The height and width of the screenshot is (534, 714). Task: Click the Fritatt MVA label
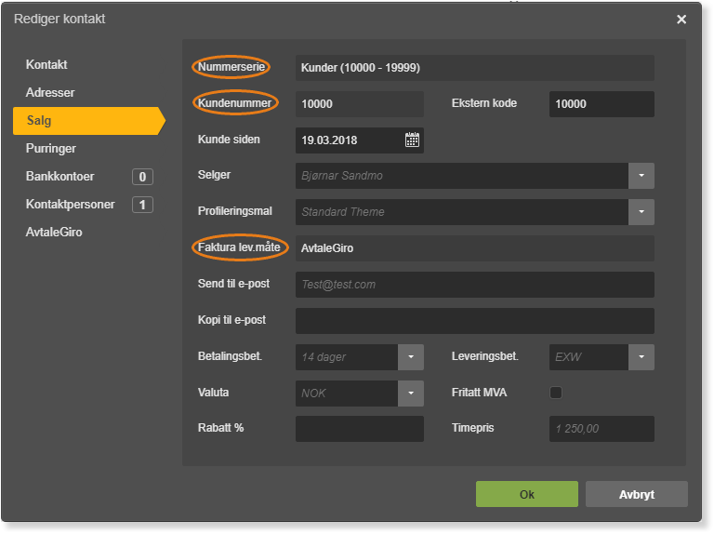coord(479,393)
